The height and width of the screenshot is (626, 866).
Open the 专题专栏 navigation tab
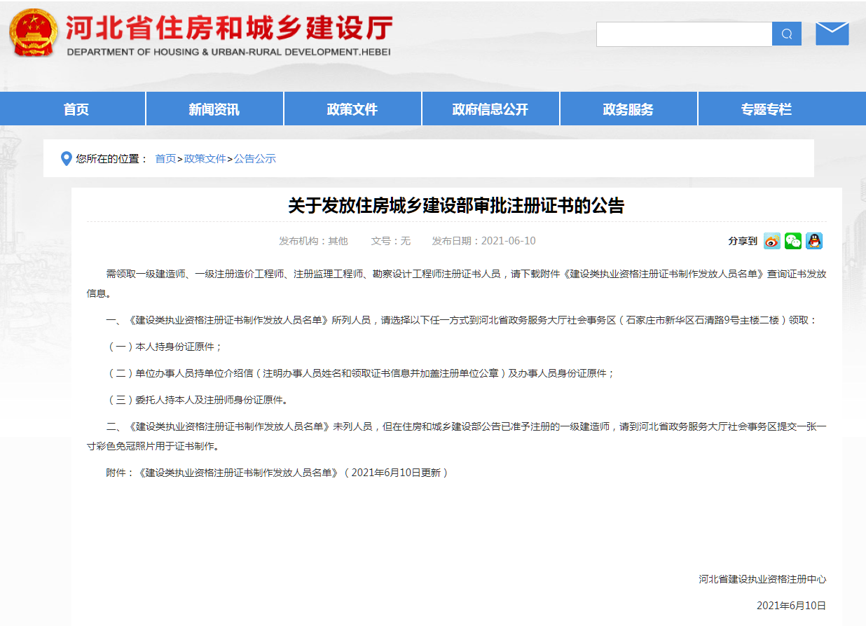click(x=767, y=109)
